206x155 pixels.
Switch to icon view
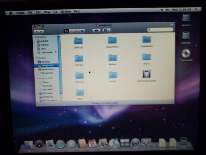(x=66, y=31)
